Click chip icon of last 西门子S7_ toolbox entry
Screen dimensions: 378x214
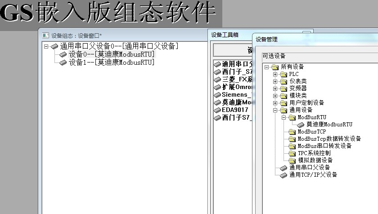coord(217,118)
